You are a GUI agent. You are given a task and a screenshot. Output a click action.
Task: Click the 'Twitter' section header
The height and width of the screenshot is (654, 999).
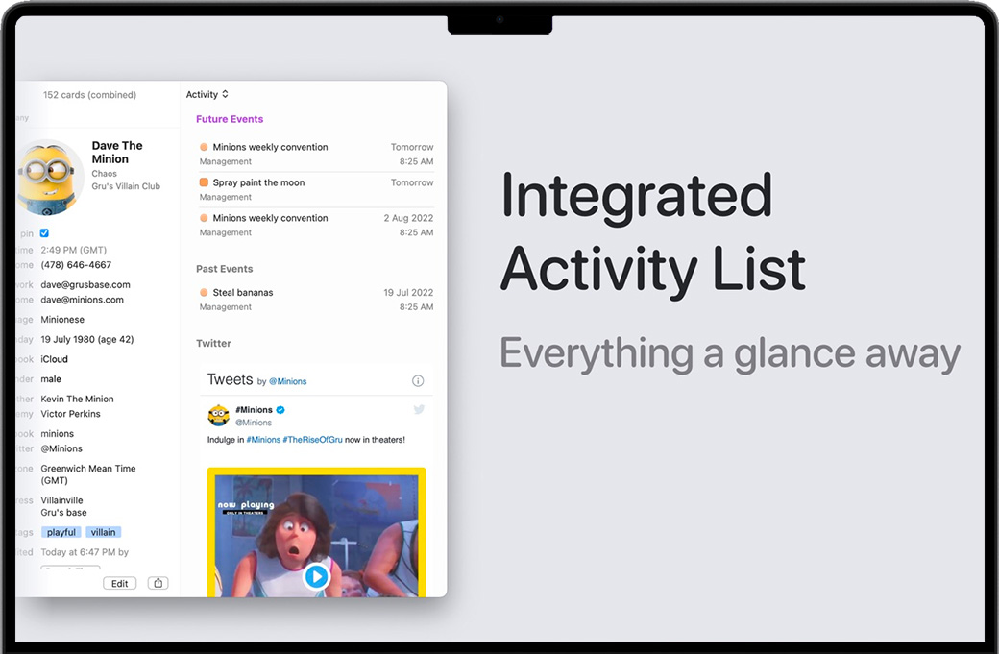coord(213,343)
